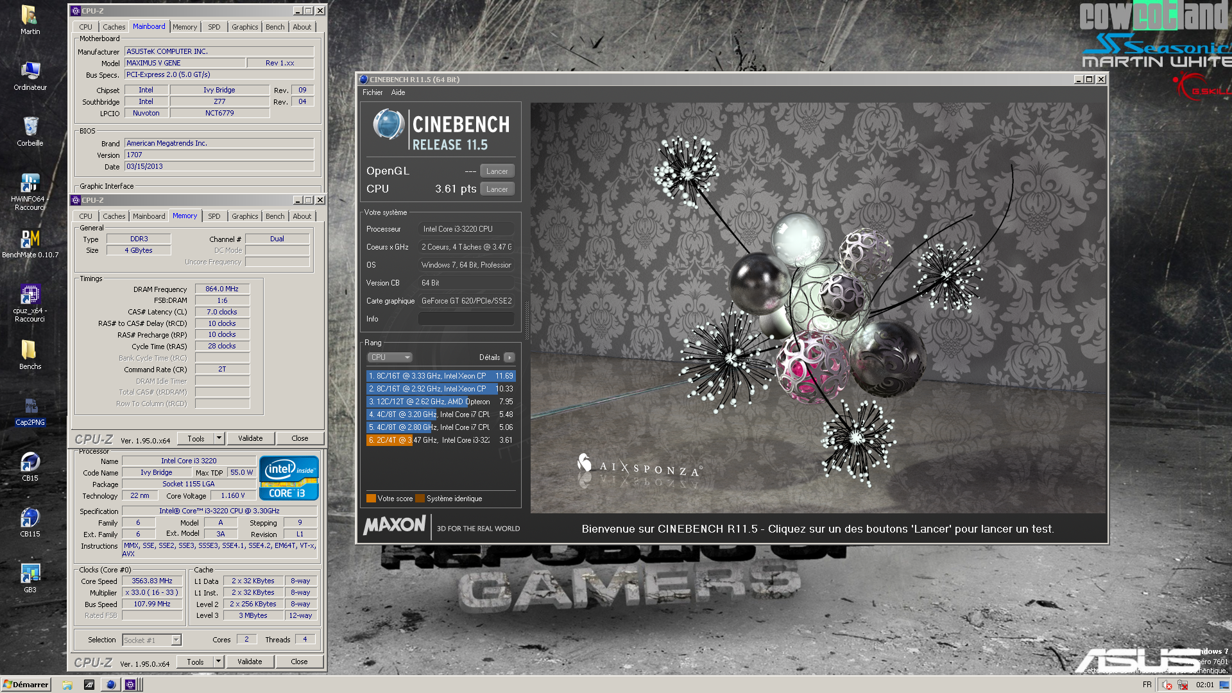Open the CPU ranking dropdown in Cinebench

click(390, 357)
